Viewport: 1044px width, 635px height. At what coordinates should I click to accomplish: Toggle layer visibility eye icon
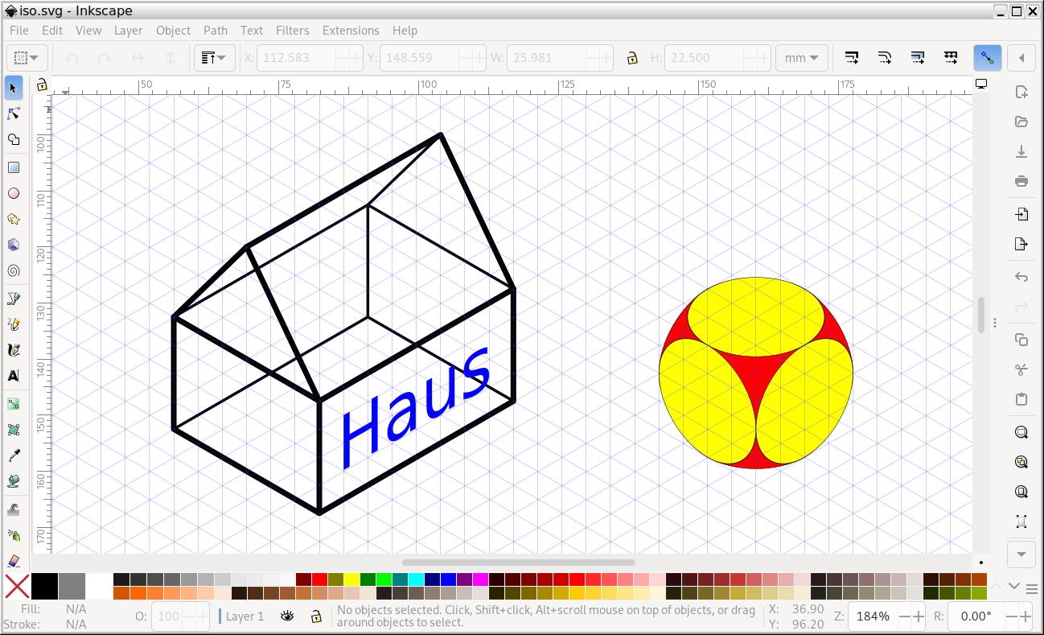(x=287, y=616)
